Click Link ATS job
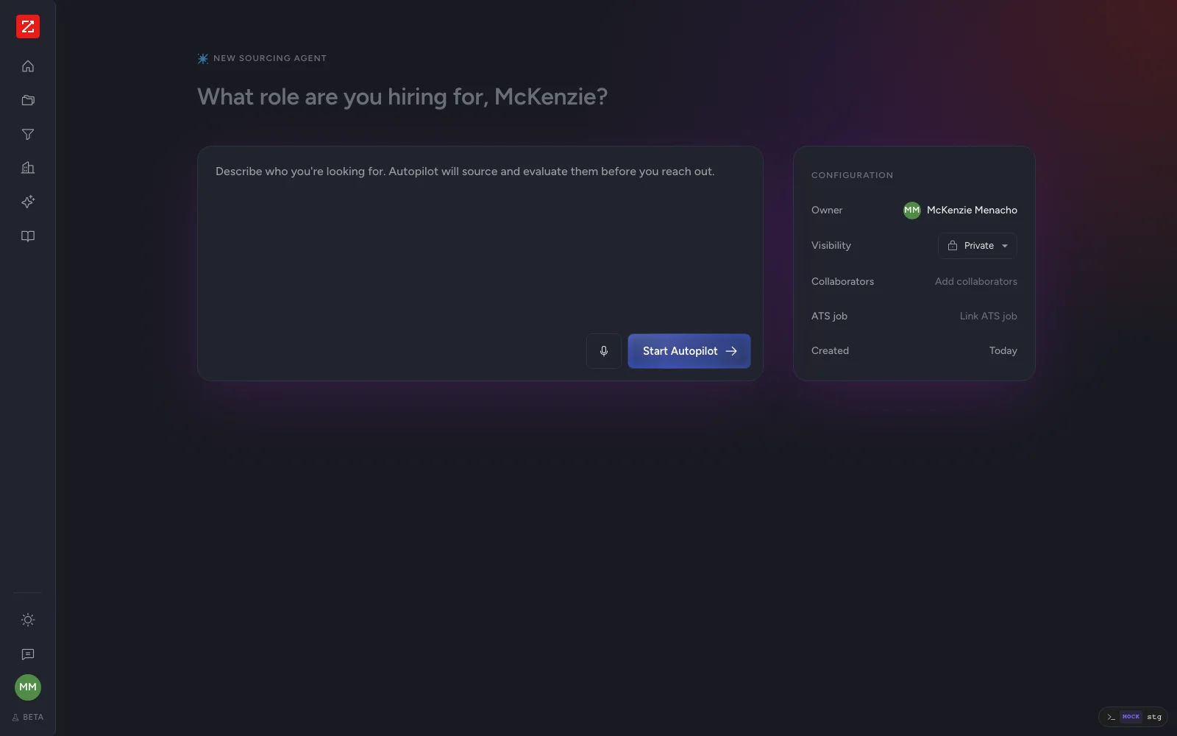 pos(988,316)
